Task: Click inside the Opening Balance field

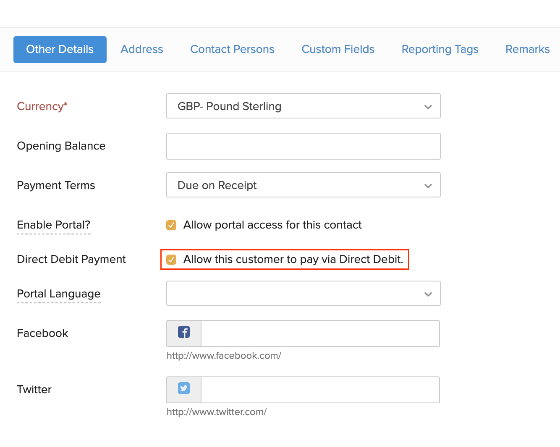Action: [x=303, y=146]
